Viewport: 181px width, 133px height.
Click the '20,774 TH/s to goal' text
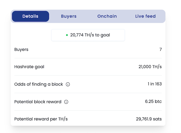point(90,35)
